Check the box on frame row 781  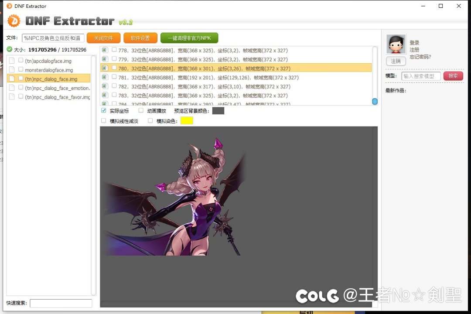coord(114,77)
